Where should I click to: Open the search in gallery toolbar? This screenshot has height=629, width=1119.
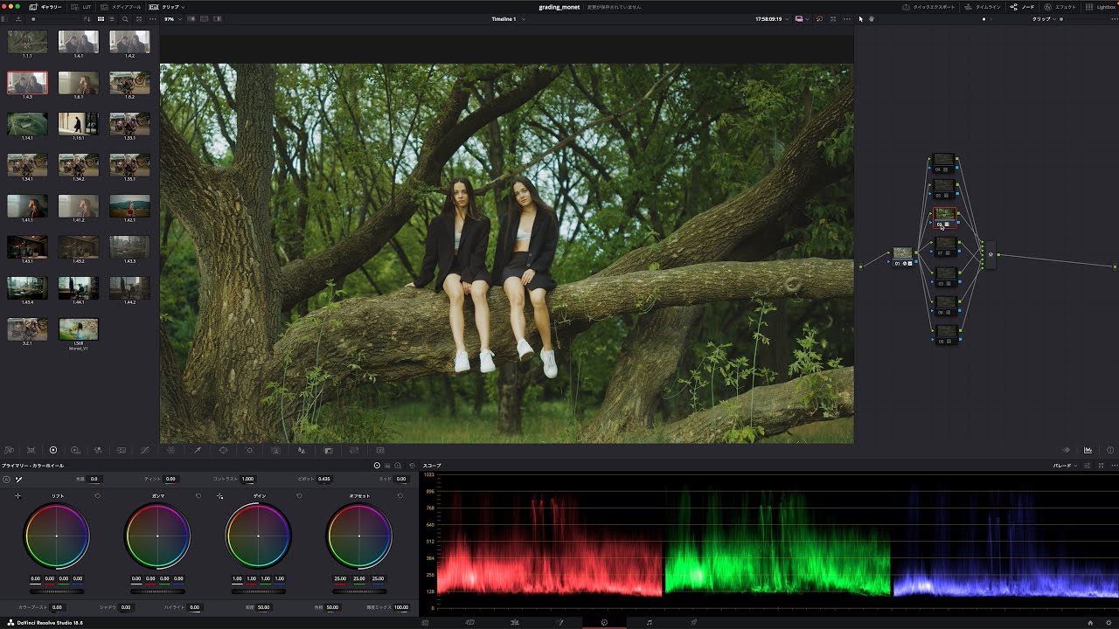click(x=125, y=18)
